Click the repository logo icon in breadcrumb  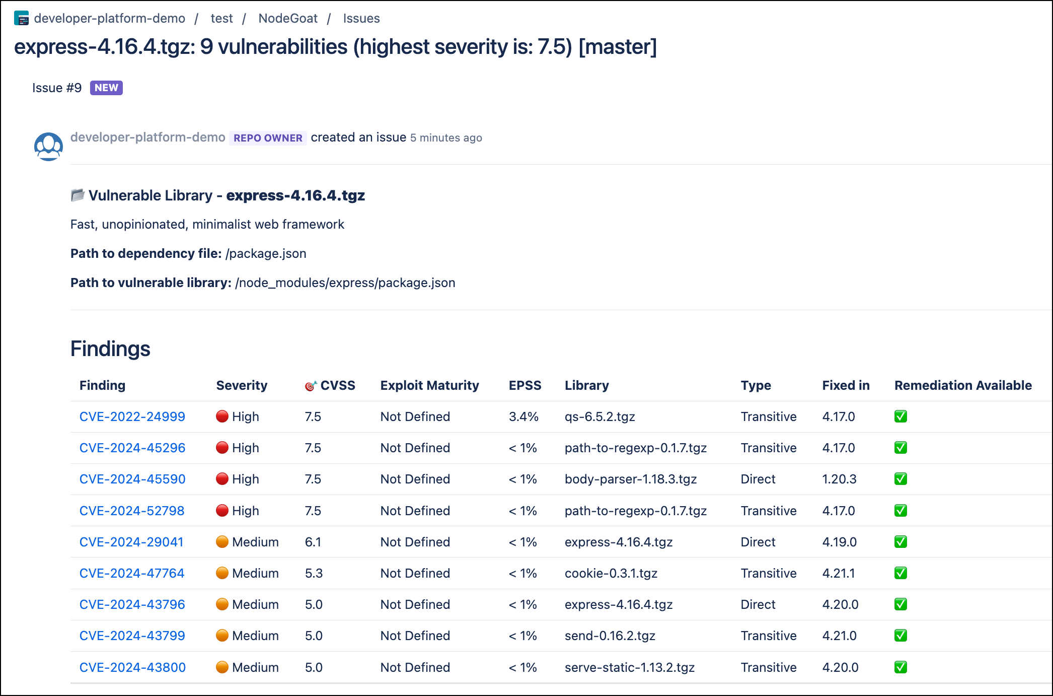click(x=22, y=19)
